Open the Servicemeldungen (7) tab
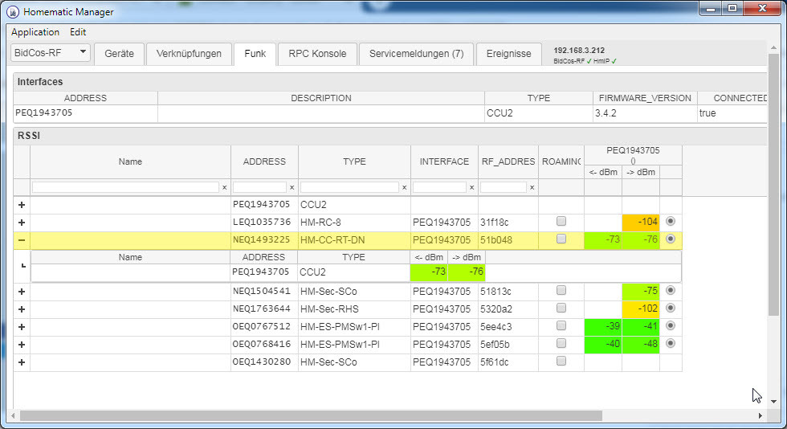Image resolution: width=787 pixels, height=429 pixels. [x=417, y=54]
